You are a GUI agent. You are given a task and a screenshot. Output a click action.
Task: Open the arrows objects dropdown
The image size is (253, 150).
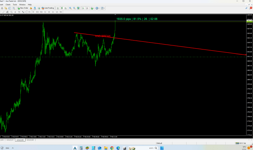click(24, 12)
